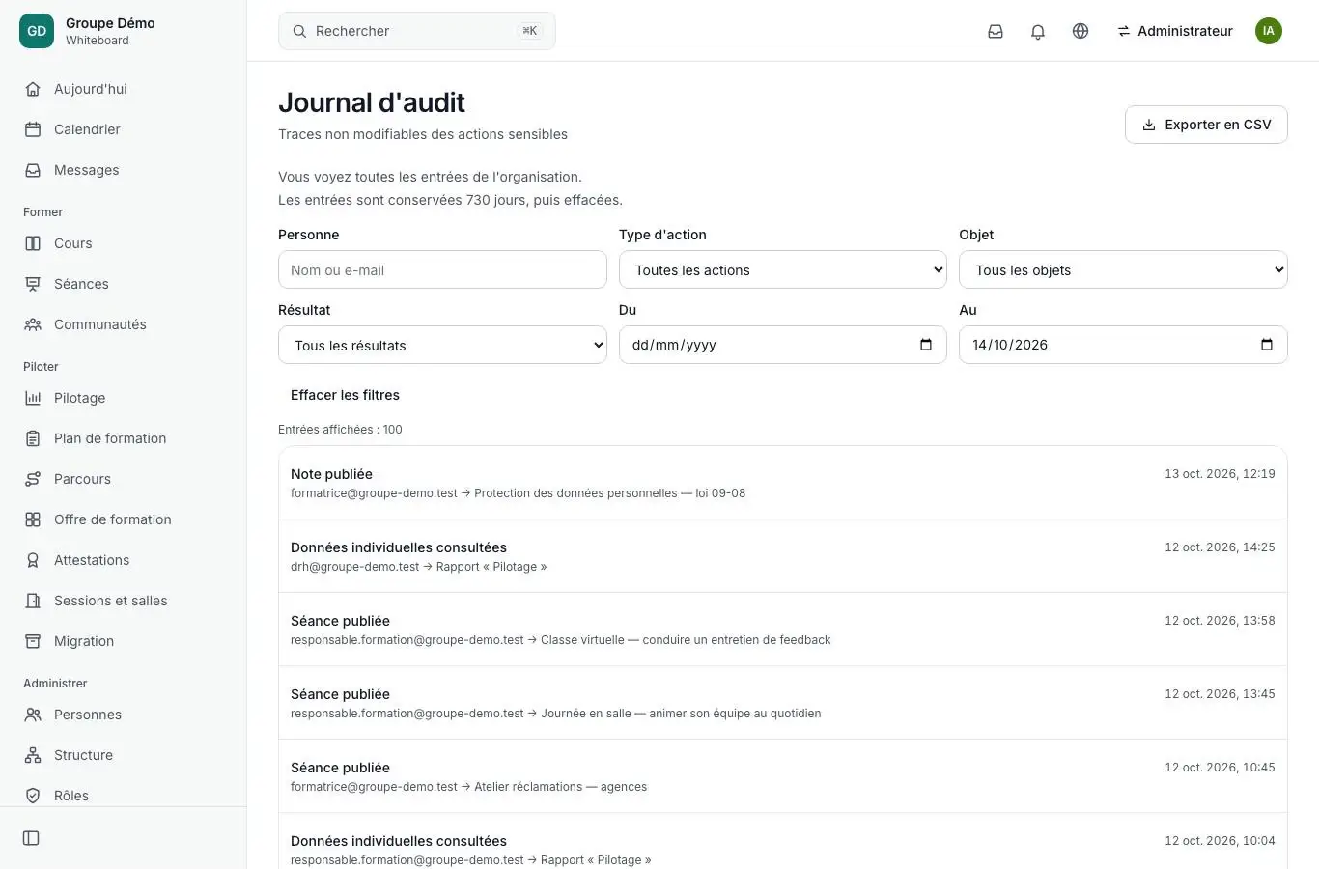Open the Objet dropdown
Image resolution: width=1319 pixels, height=869 pixels.
[x=1123, y=269]
